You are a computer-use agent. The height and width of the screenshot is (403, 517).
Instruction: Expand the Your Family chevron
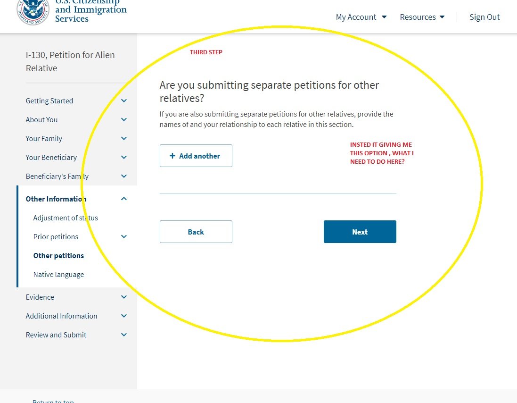[x=124, y=138]
